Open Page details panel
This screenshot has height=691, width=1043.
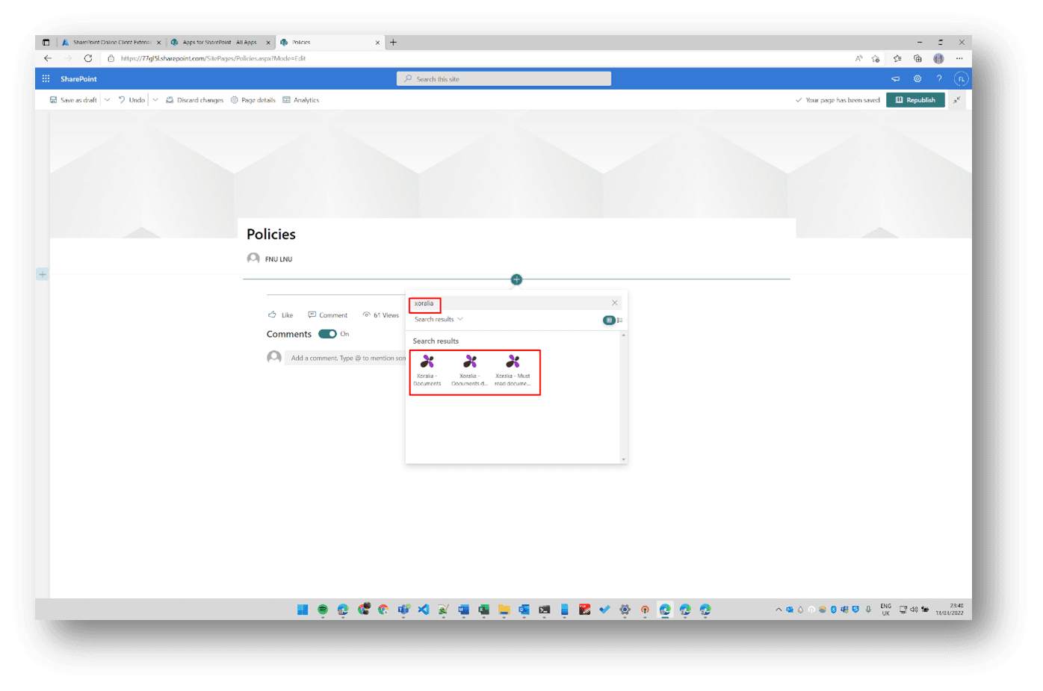click(253, 100)
